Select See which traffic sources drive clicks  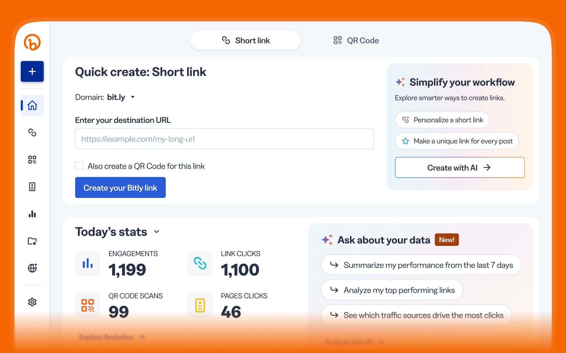point(416,315)
